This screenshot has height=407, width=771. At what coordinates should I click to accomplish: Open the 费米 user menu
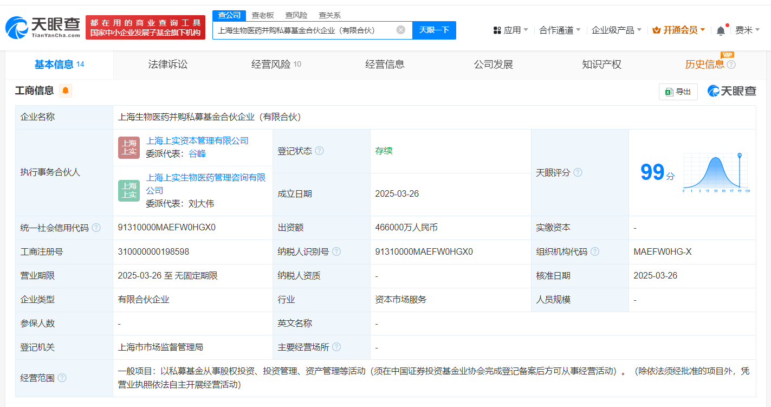tap(748, 30)
